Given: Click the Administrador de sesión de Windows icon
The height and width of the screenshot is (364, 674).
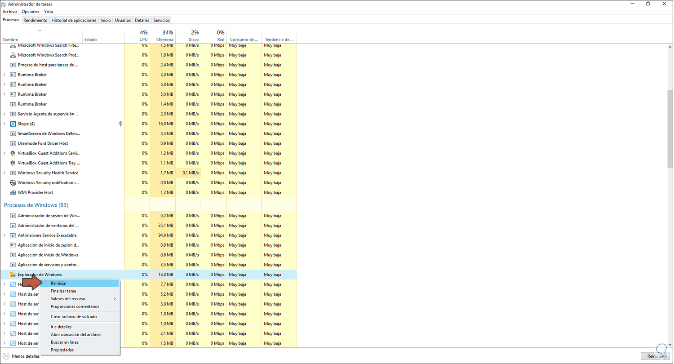Looking at the screenshot, I should coord(13,216).
